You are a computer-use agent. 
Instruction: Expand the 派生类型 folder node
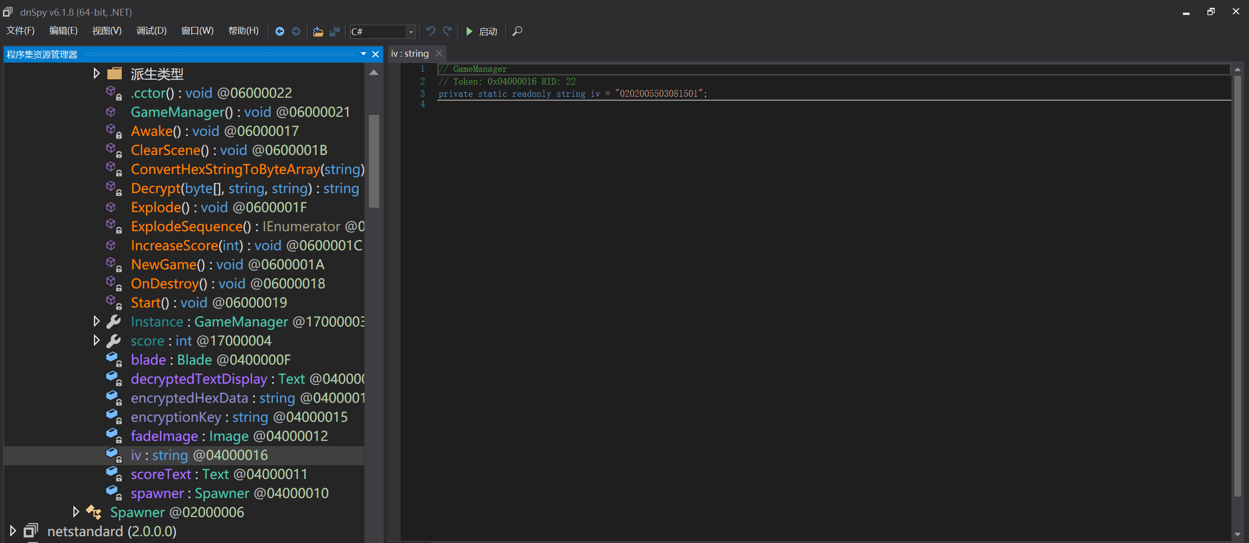click(x=96, y=74)
